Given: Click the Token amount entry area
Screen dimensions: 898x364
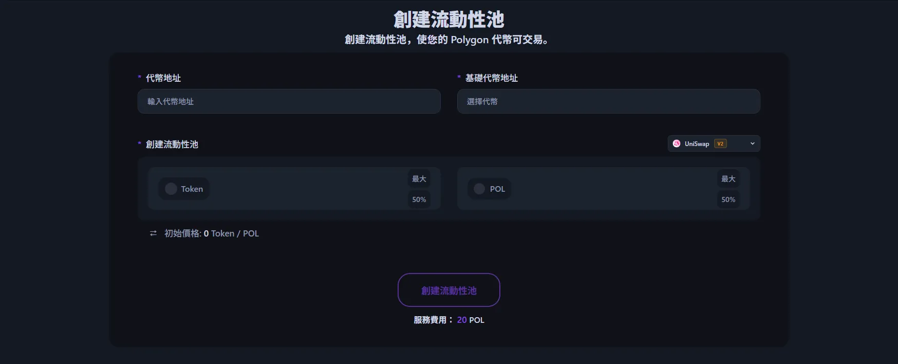Looking at the screenshot, I should [x=308, y=189].
